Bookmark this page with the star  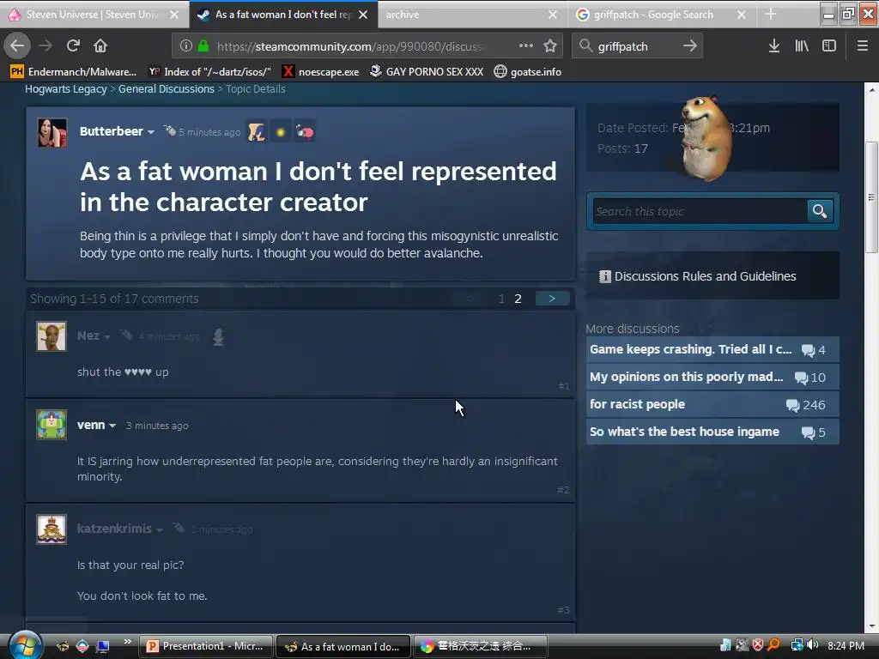(x=550, y=45)
